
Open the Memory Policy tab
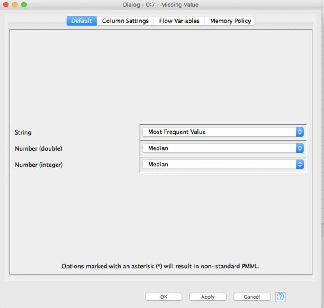tap(230, 21)
